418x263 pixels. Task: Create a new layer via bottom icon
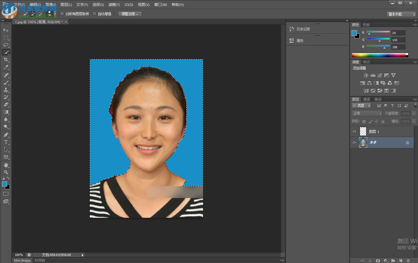pos(400,260)
